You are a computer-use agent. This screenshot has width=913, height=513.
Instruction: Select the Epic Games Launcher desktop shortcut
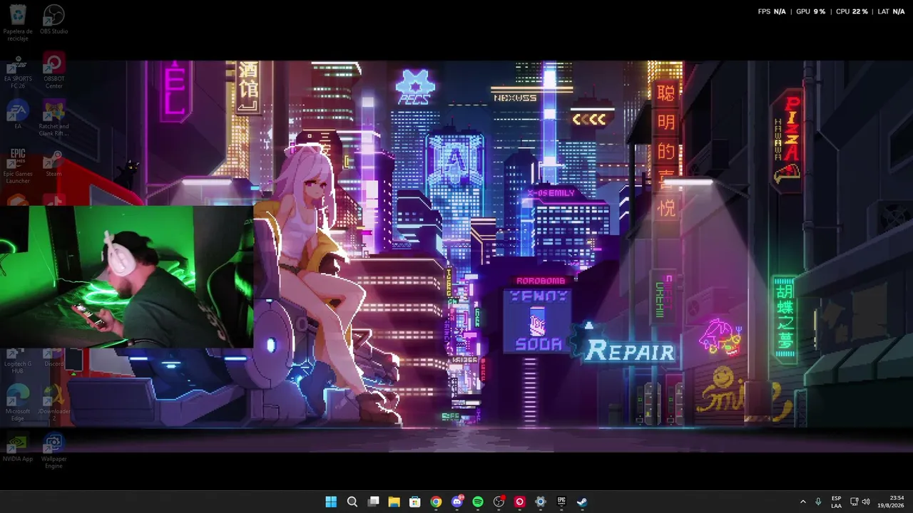point(18,166)
